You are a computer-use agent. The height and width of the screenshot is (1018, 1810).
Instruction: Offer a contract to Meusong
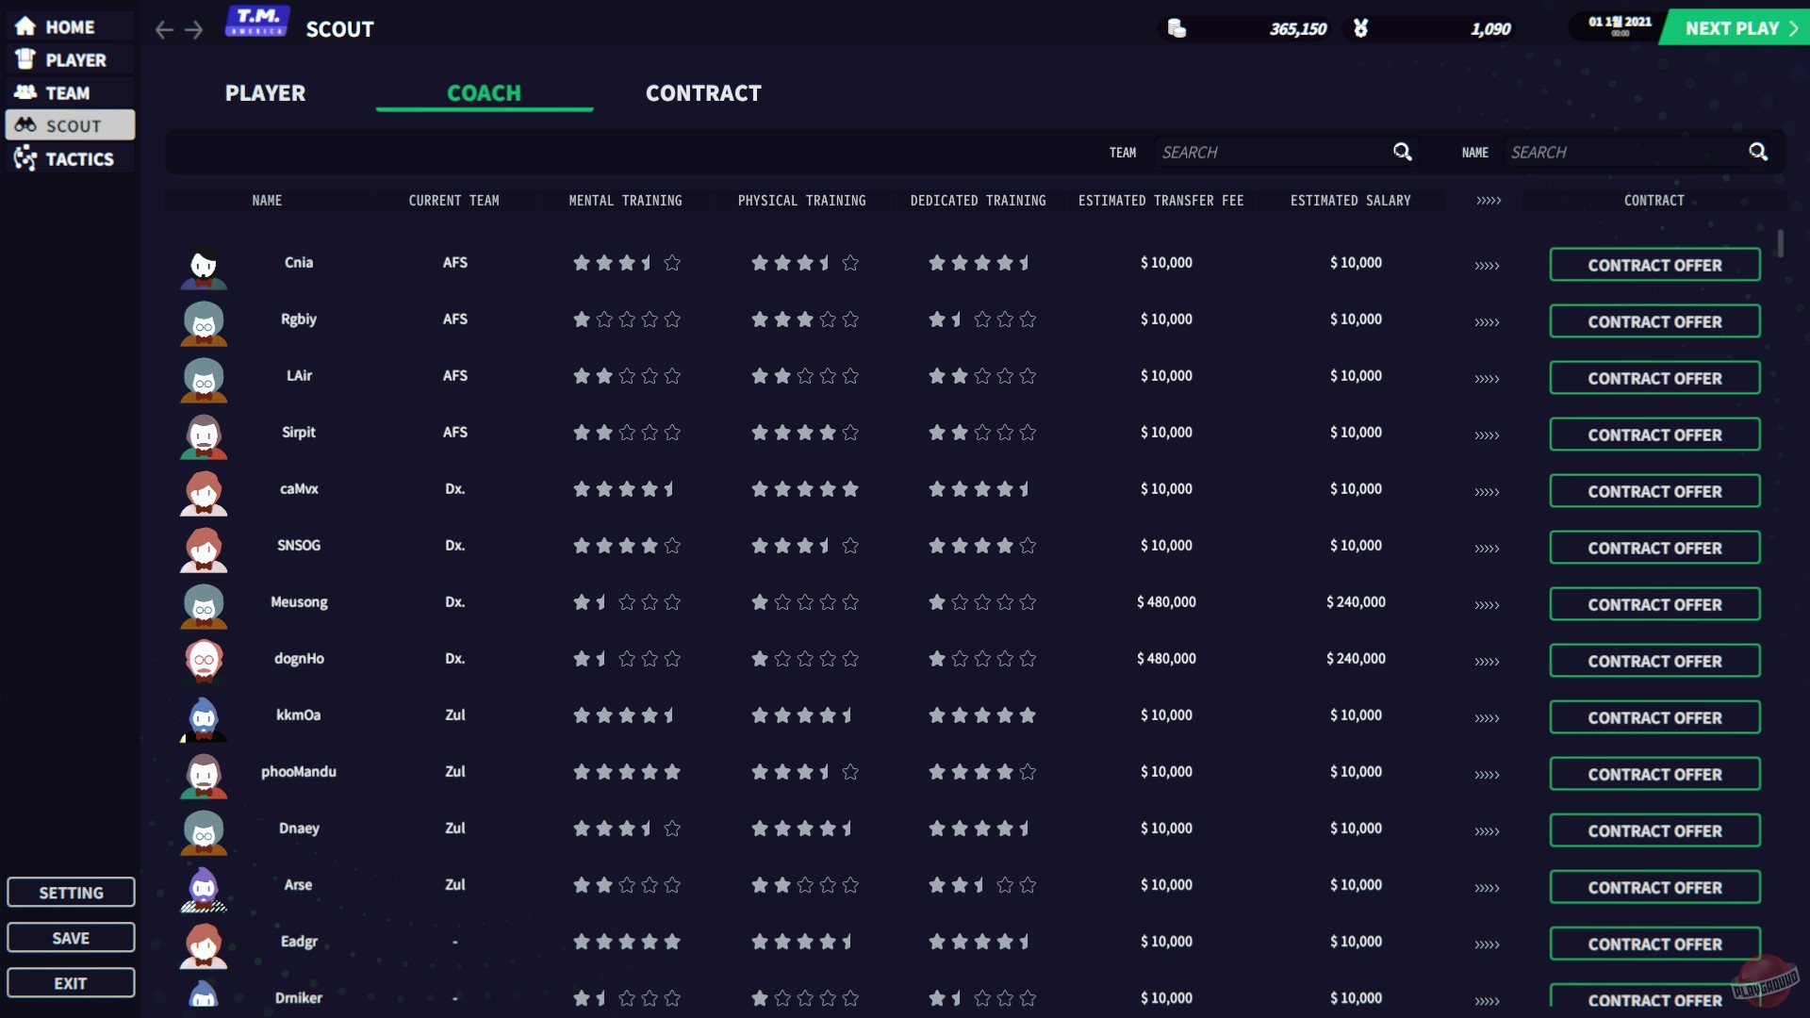(x=1654, y=604)
